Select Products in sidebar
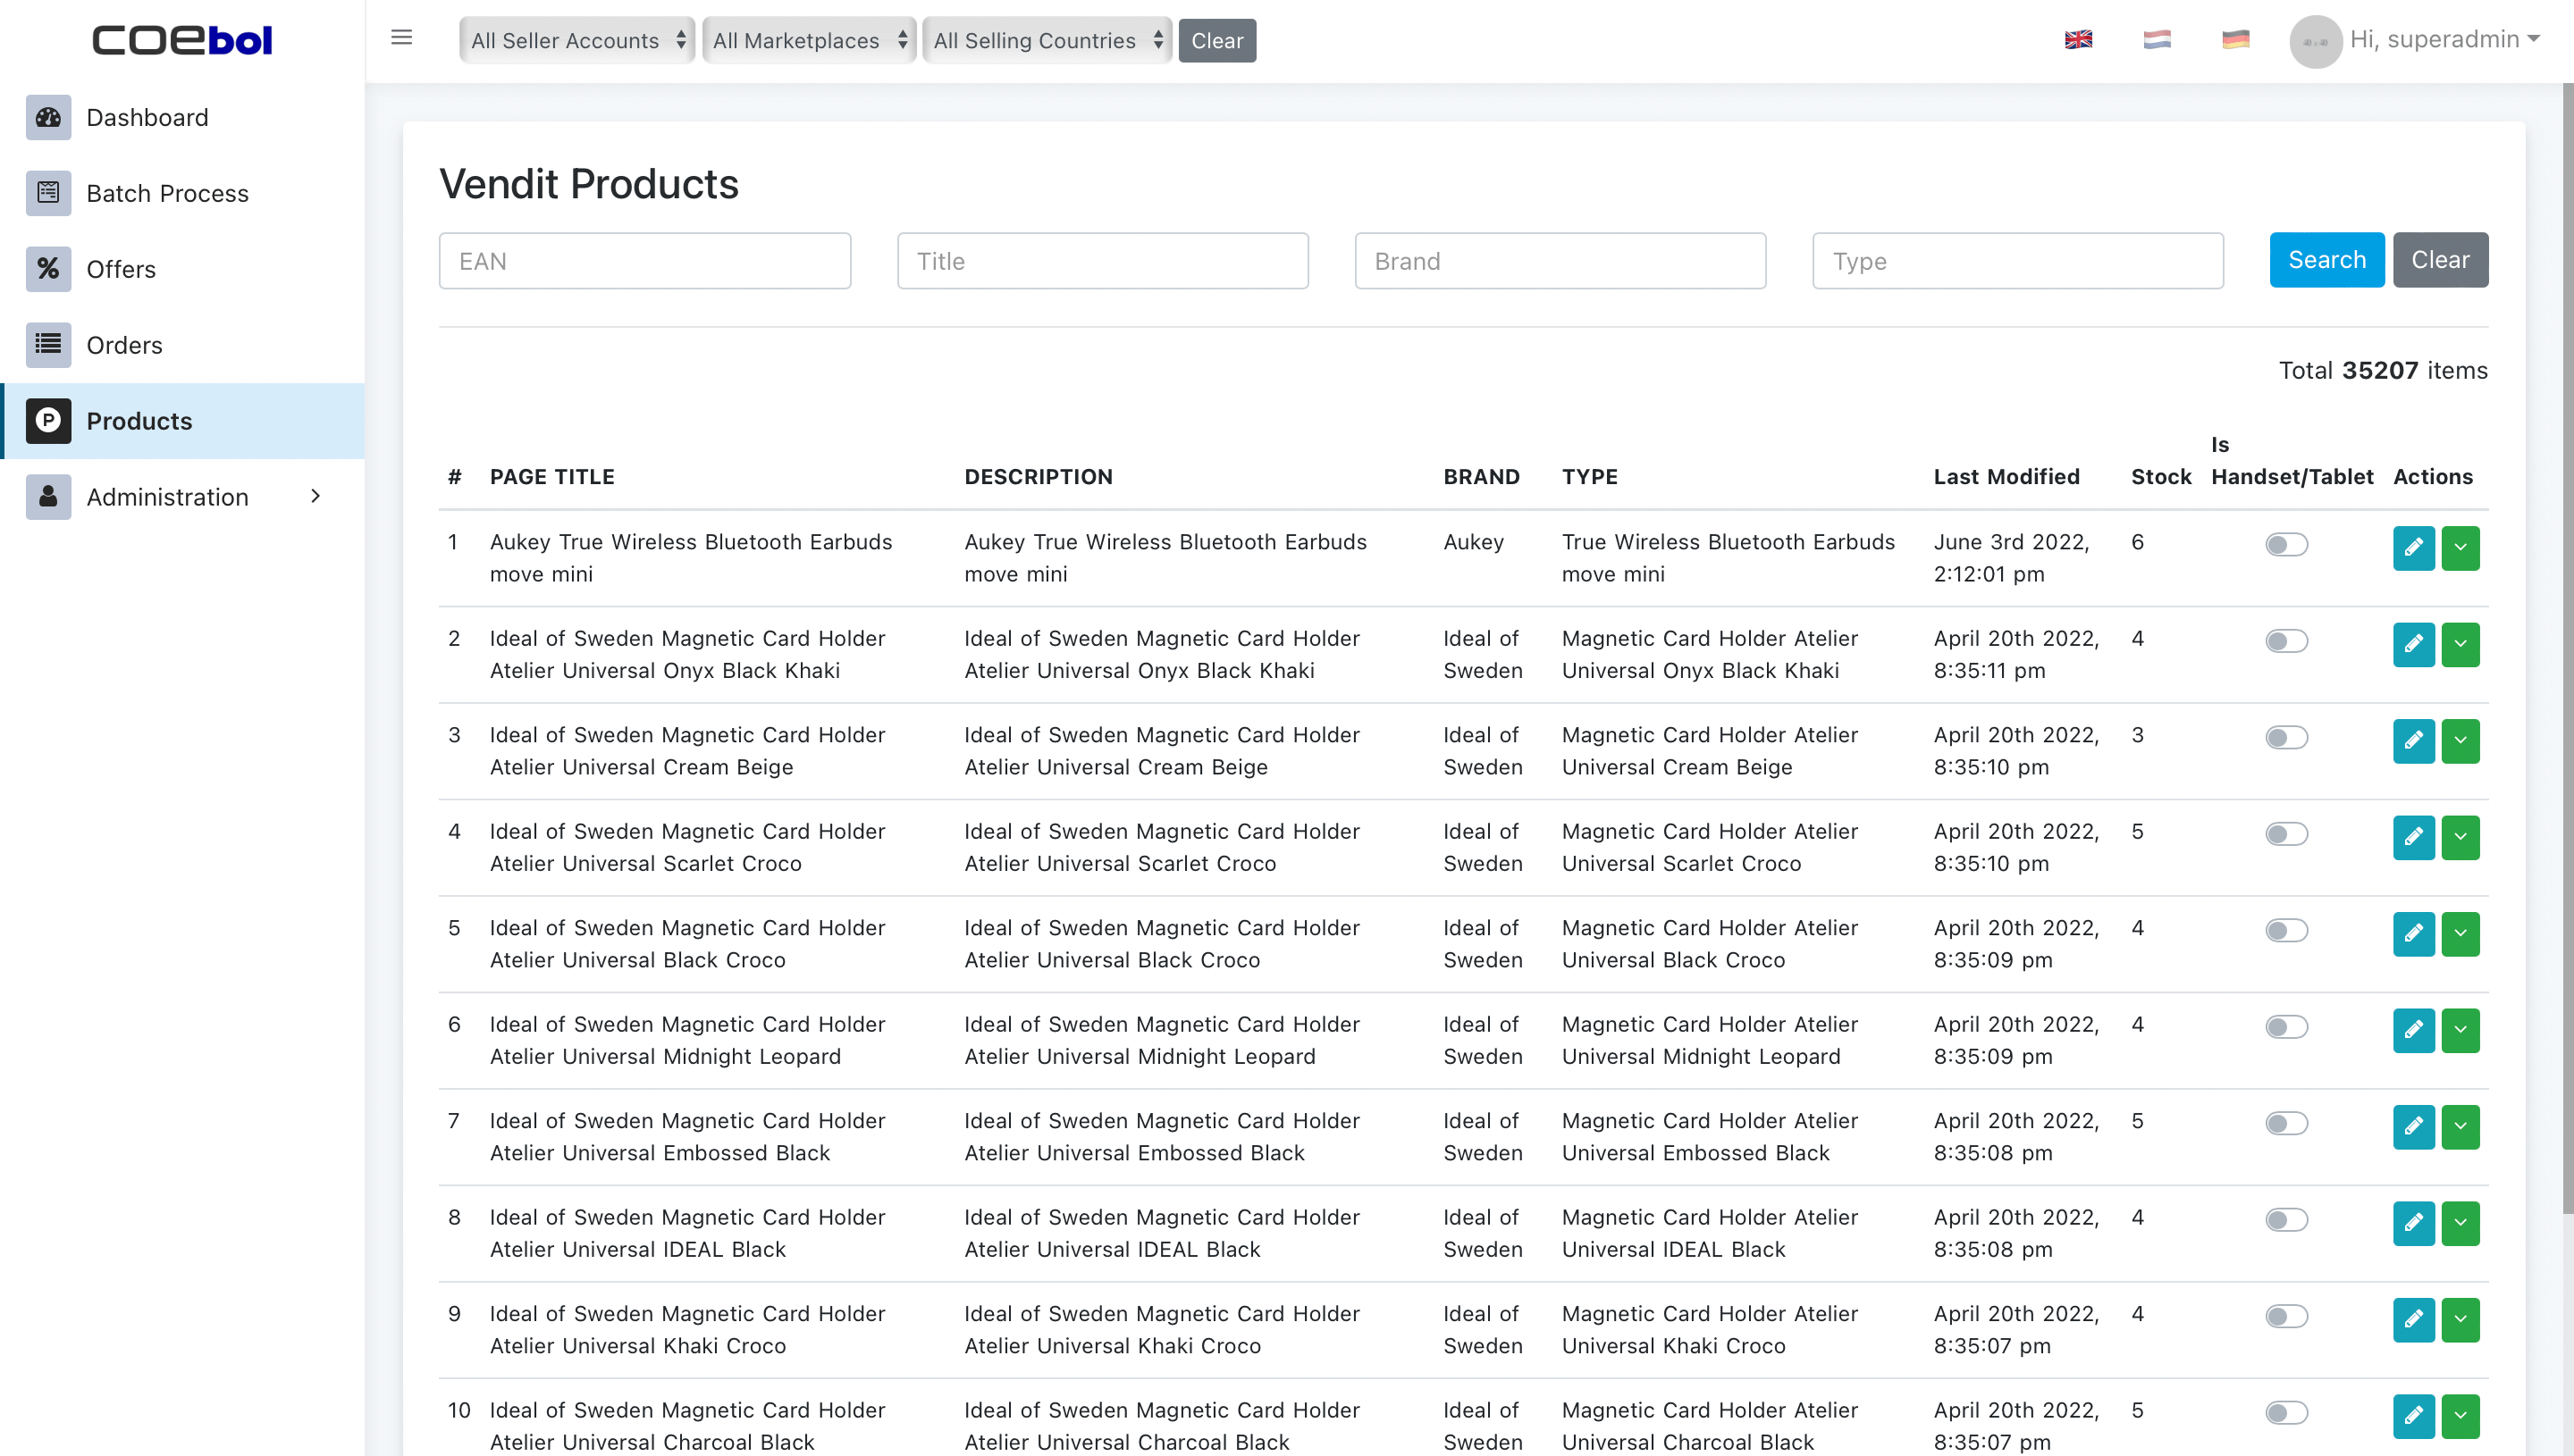The image size is (2574, 1456). pos(183,421)
